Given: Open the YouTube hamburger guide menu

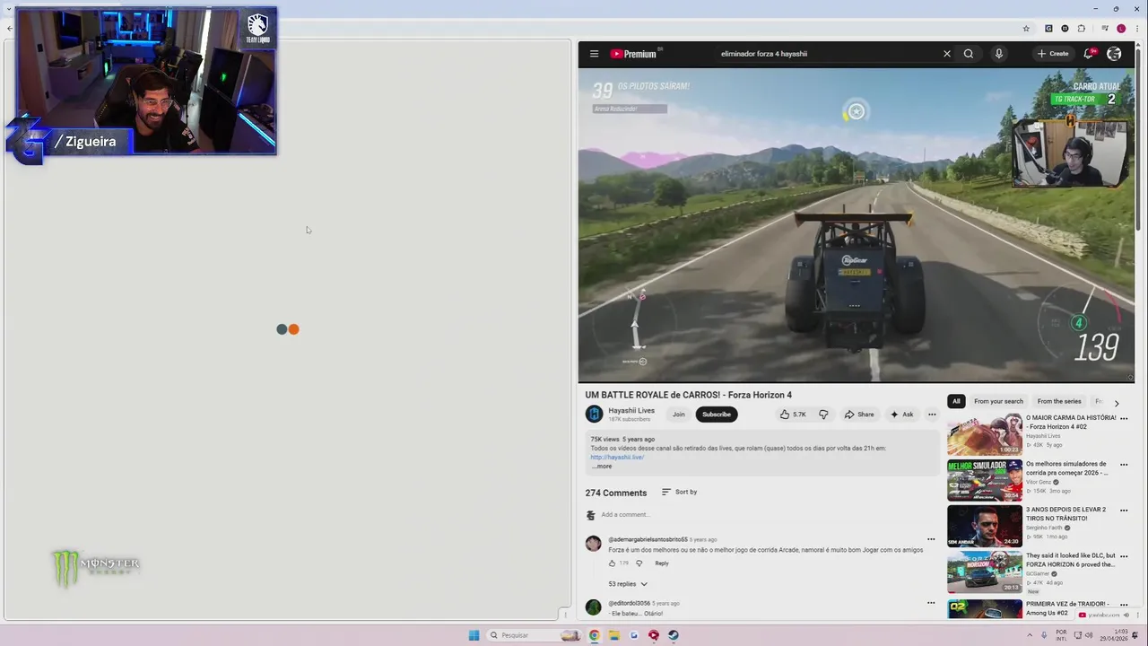Looking at the screenshot, I should pyautogui.click(x=594, y=54).
